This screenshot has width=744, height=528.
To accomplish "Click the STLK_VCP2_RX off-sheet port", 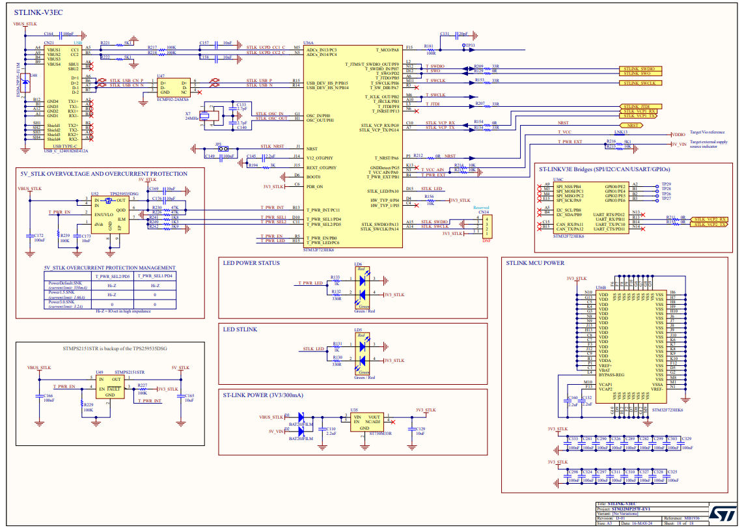I will (x=709, y=219).
